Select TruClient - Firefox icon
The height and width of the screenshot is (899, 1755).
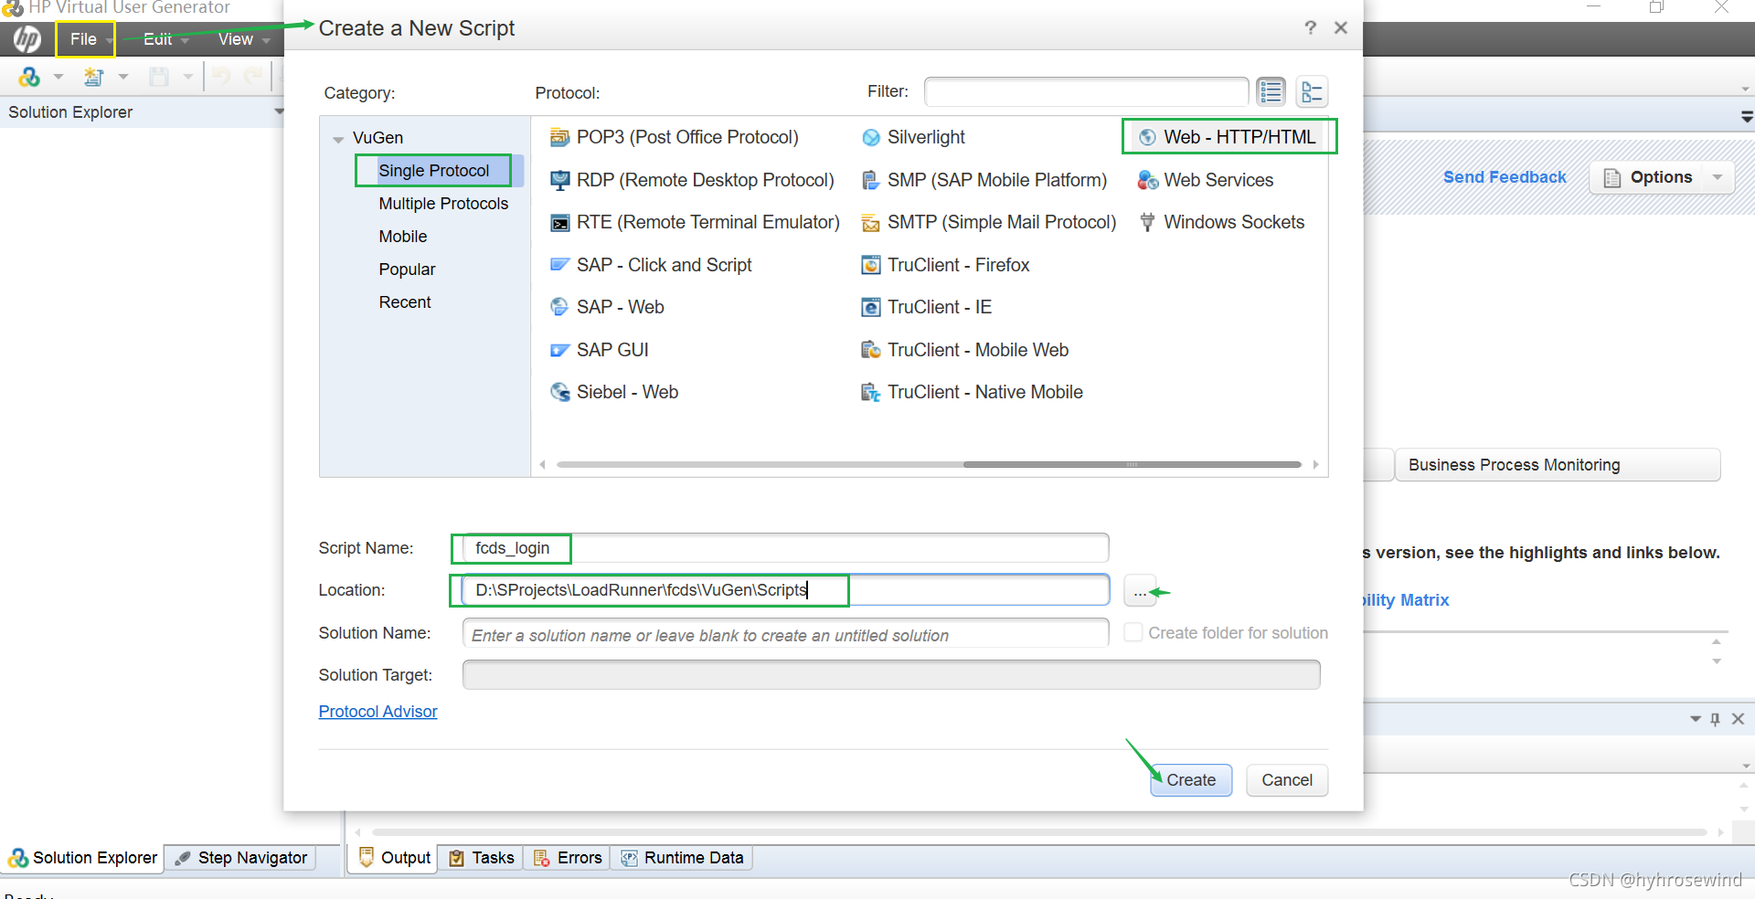click(871, 265)
